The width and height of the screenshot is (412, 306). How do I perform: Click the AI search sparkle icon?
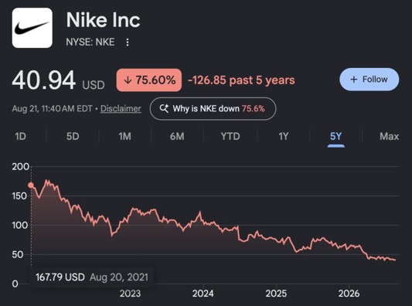pos(164,108)
